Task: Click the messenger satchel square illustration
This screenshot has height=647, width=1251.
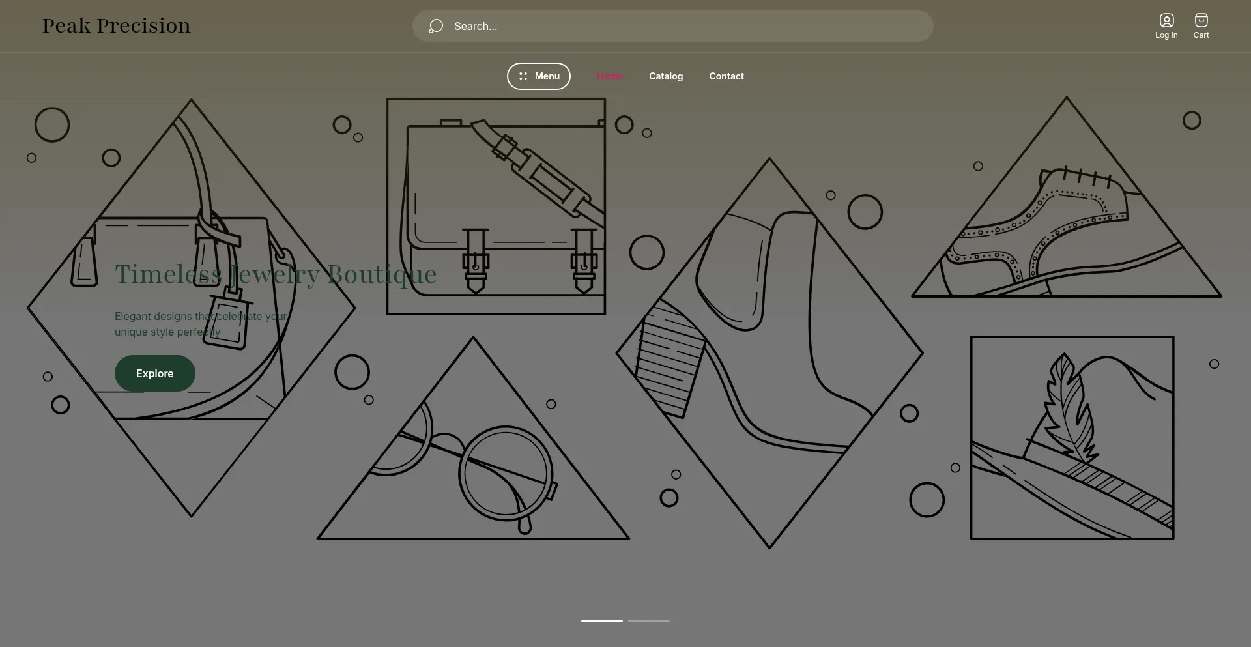Action: 496,207
